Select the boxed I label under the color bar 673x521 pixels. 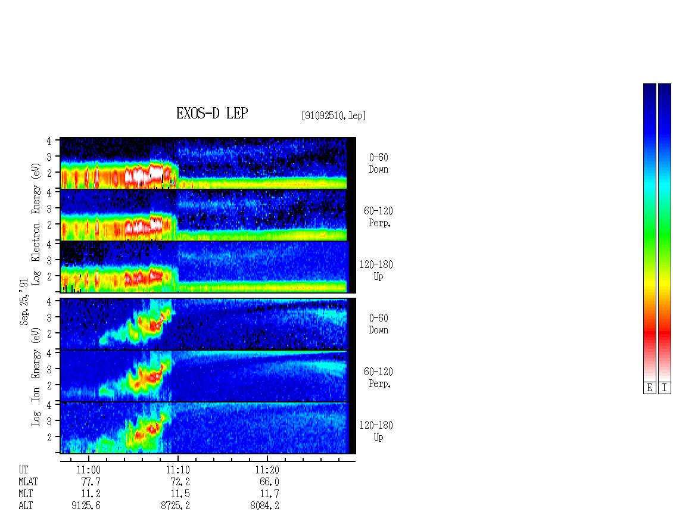[x=665, y=388]
